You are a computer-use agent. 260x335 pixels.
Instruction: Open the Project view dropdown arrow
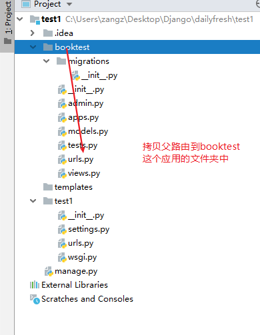[x=69, y=4]
